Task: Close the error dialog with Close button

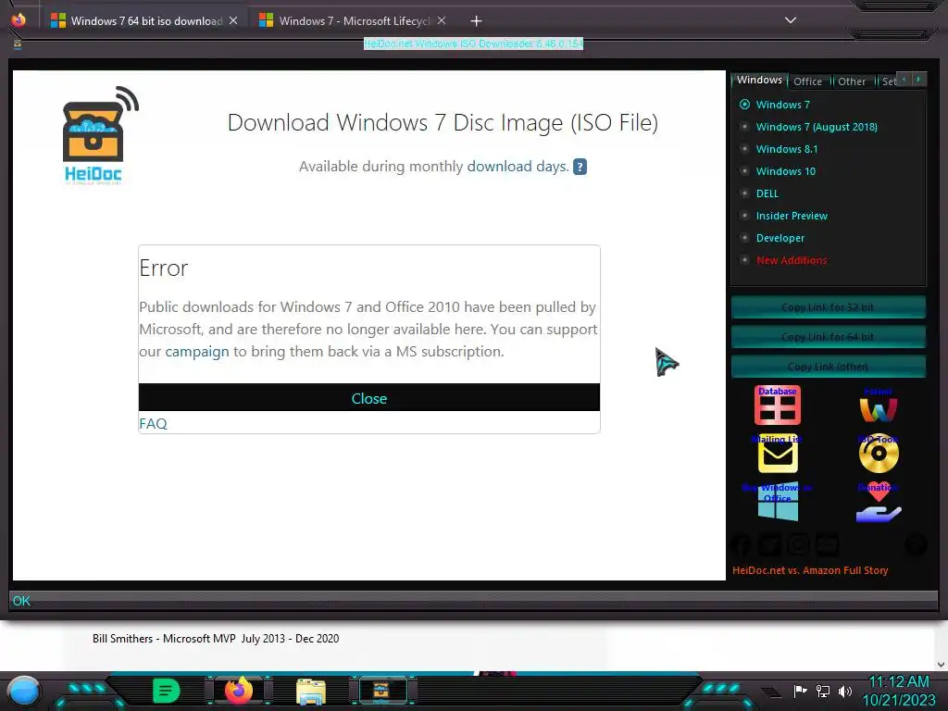Action: point(369,398)
